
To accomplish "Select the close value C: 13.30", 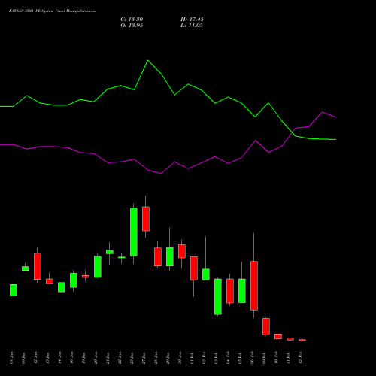I will point(132,20).
